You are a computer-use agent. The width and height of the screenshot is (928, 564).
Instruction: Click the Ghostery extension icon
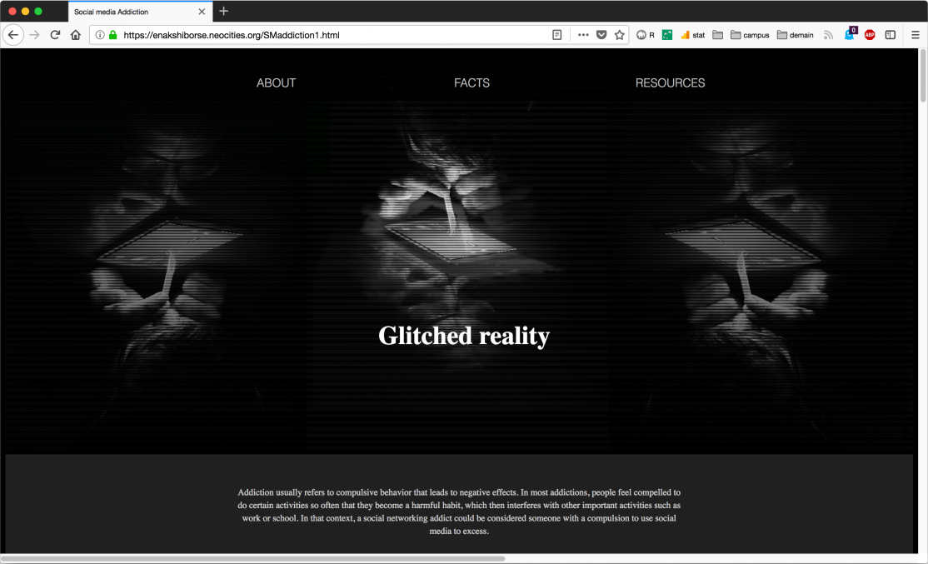850,34
